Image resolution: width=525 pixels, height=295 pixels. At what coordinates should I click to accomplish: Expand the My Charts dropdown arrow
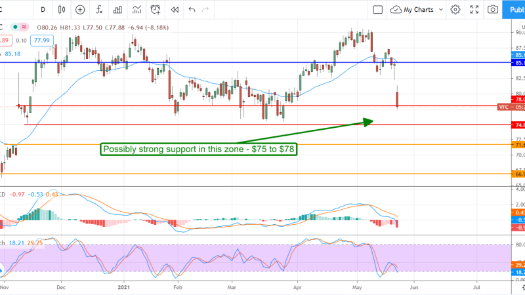click(440, 10)
